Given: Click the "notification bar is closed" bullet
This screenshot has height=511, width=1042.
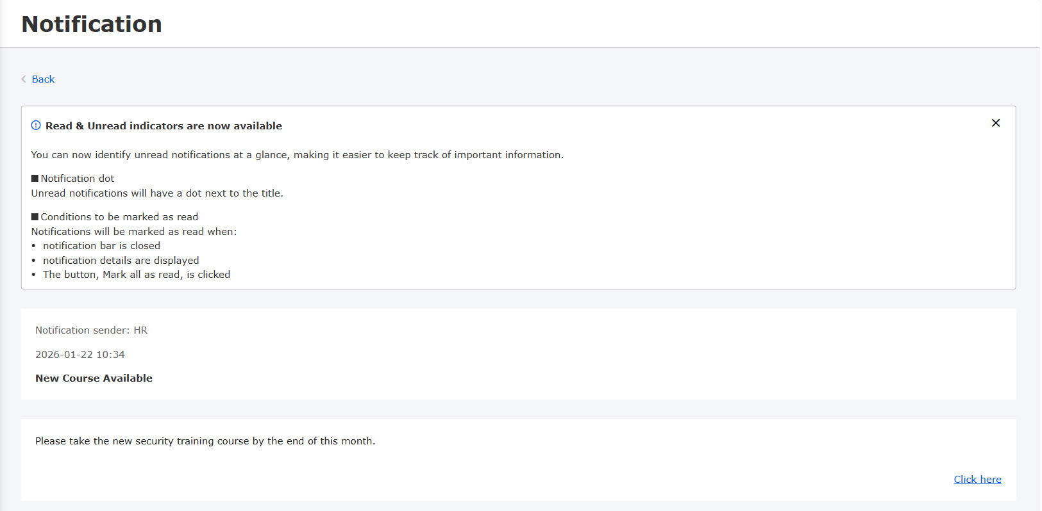Looking at the screenshot, I should 101,246.
